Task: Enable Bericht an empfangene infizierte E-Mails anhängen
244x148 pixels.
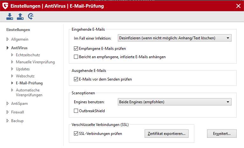Action: tap(76, 57)
